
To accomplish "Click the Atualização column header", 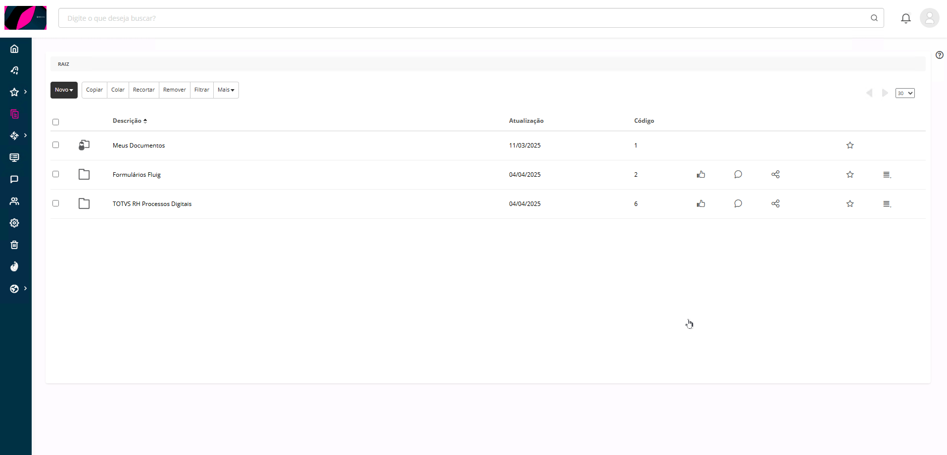I will pos(526,121).
